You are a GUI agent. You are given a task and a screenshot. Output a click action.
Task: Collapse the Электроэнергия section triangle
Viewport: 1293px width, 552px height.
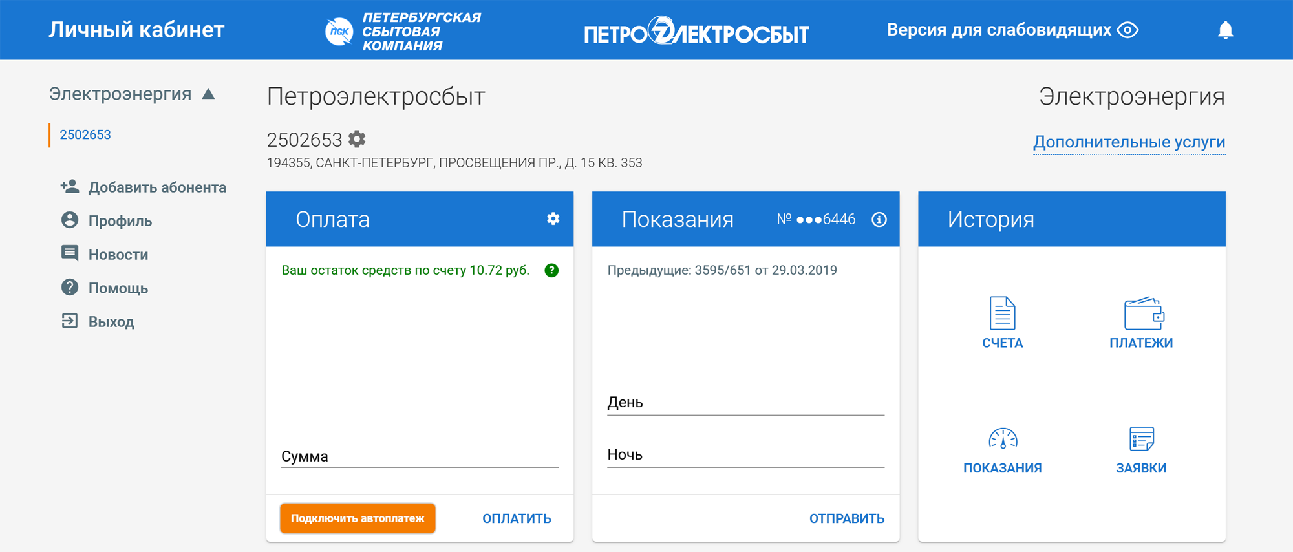coord(208,94)
